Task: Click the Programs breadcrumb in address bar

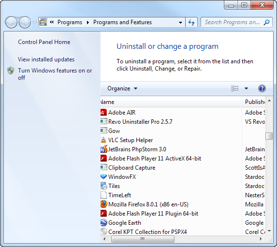Action: (x=70, y=22)
